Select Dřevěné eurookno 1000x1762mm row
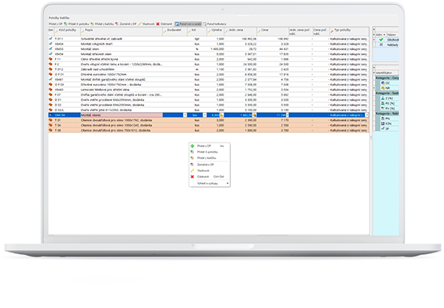Image resolution: width=444 pixels, height=308 pixels. click(208, 74)
